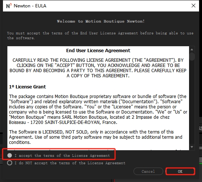This screenshot has width=202, height=182.
Task: Click the 'End User License Agreement' heading
Action: pos(98,50)
